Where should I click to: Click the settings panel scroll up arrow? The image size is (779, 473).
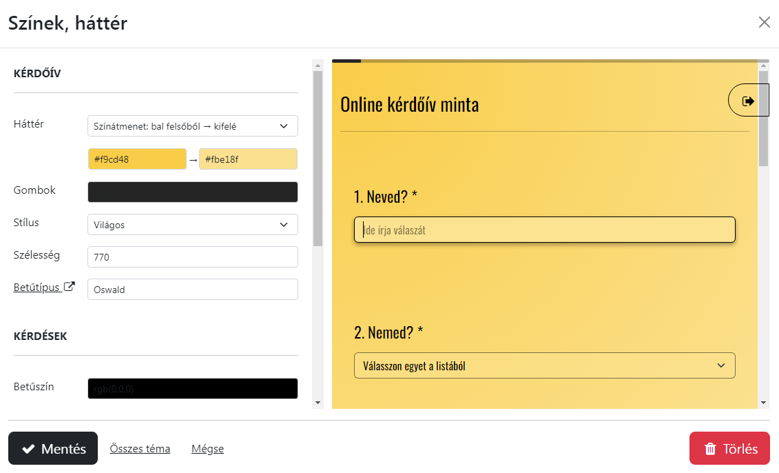tap(318, 65)
